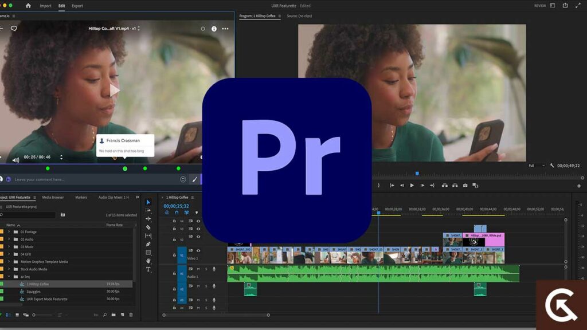Select the Pen tool
This screenshot has width=587, height=330.
[148, 243]
